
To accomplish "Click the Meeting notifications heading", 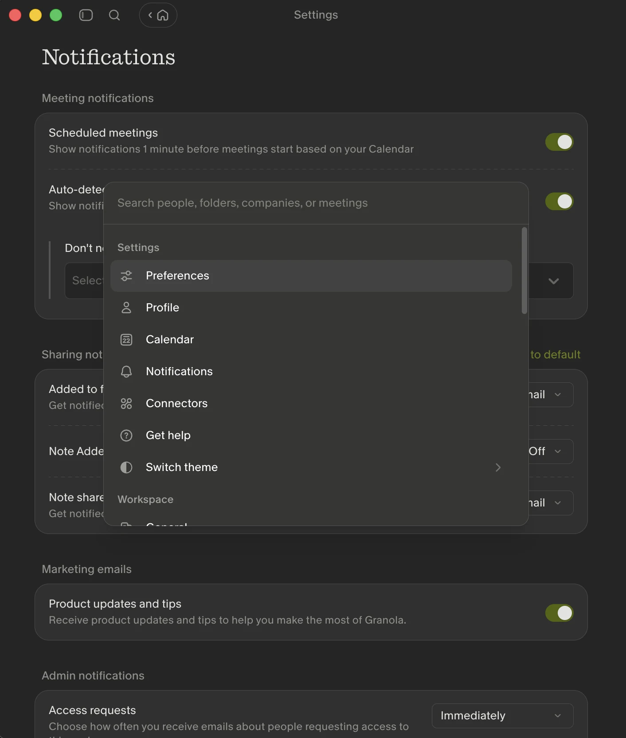I will coord(98,98).
